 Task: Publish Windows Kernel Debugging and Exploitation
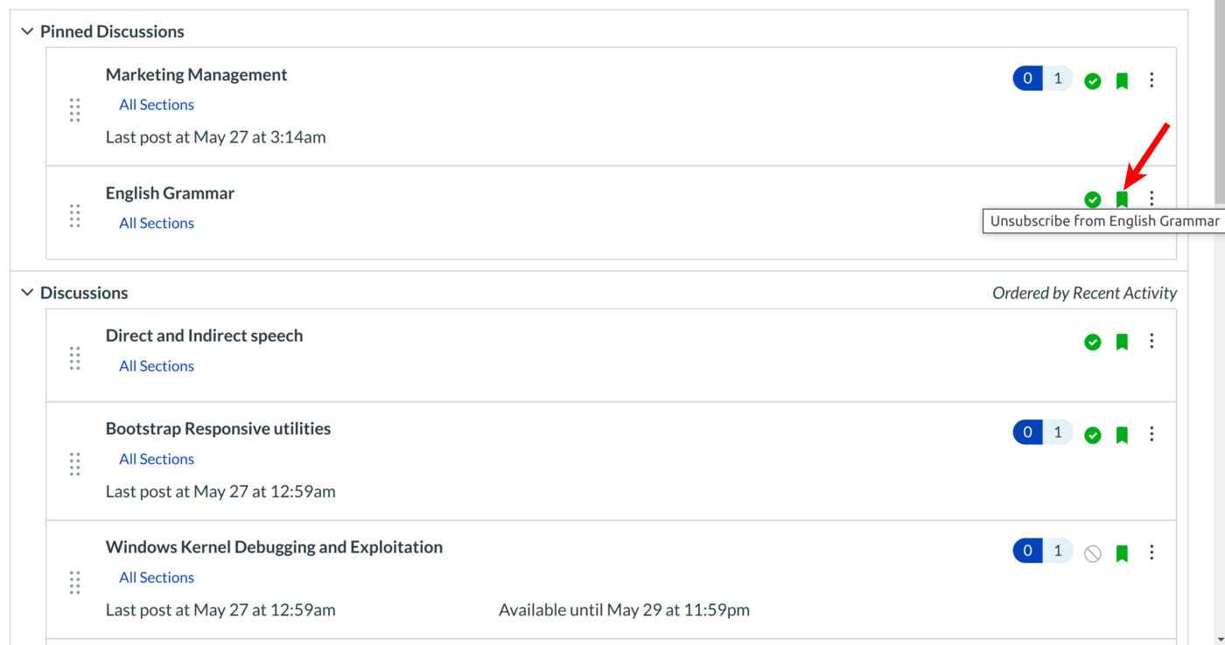(x=1093, y=553)
